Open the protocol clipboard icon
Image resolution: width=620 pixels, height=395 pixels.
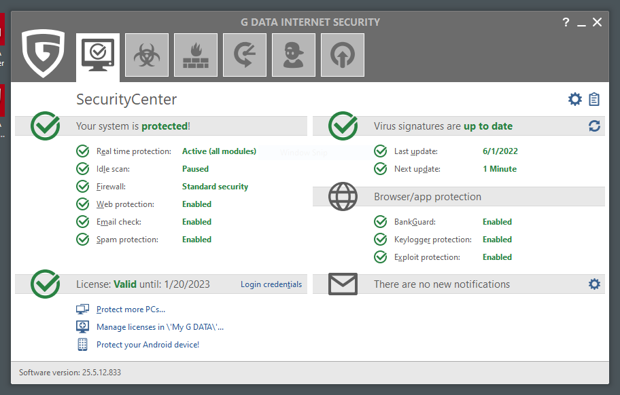[x=594, y=100]
